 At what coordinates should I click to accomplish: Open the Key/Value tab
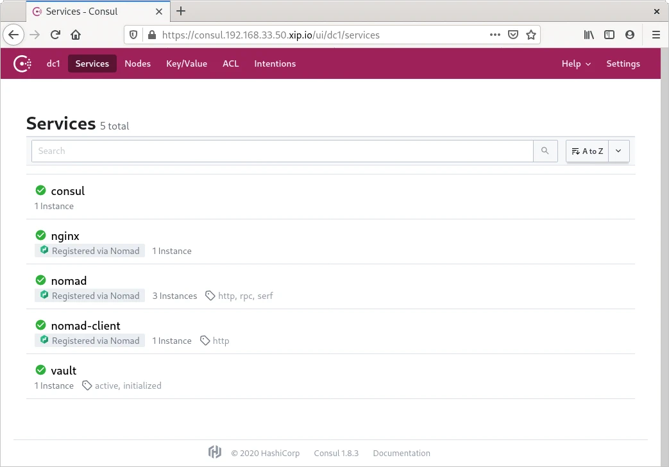(187, 64)
